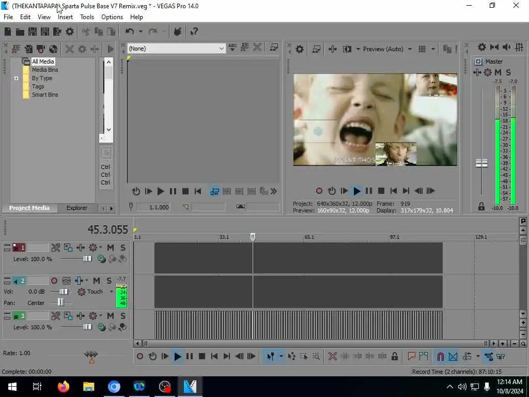Image resolution: width=529 pixels, height=397 pixels.
Task: Solo video track 3
Action: pos(123,316)
